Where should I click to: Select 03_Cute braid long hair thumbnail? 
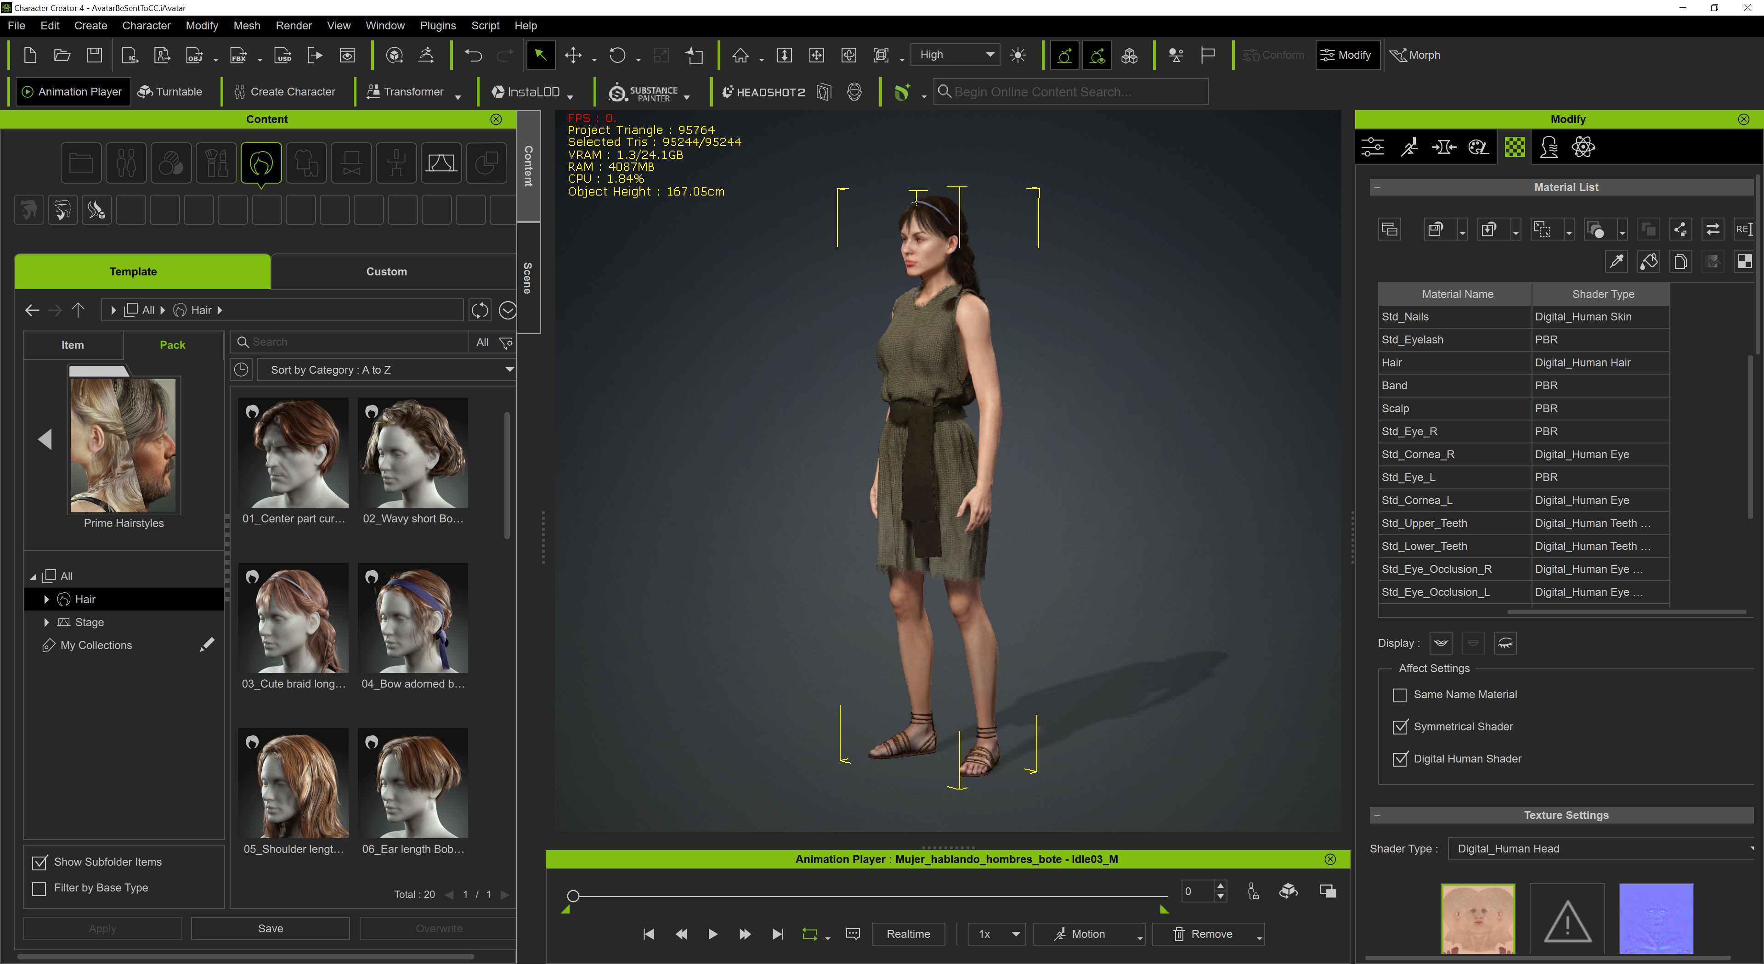pyautogui.click(x=294, y=618)
